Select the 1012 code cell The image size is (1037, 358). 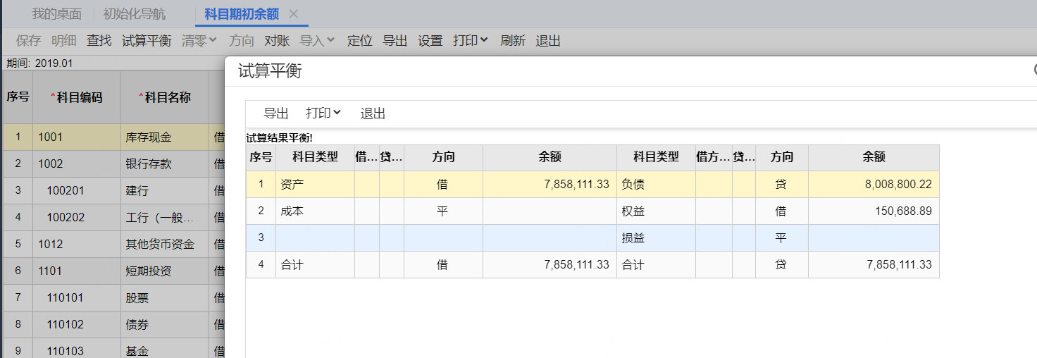click(77, 245)
